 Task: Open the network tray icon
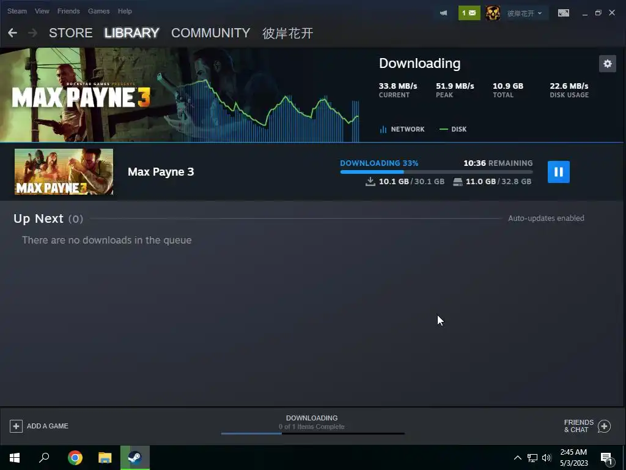coord(532,458)
